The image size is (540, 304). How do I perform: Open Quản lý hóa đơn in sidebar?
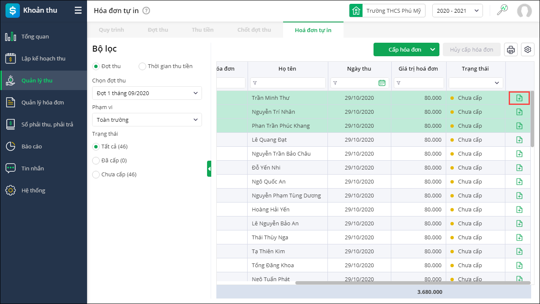43,102
